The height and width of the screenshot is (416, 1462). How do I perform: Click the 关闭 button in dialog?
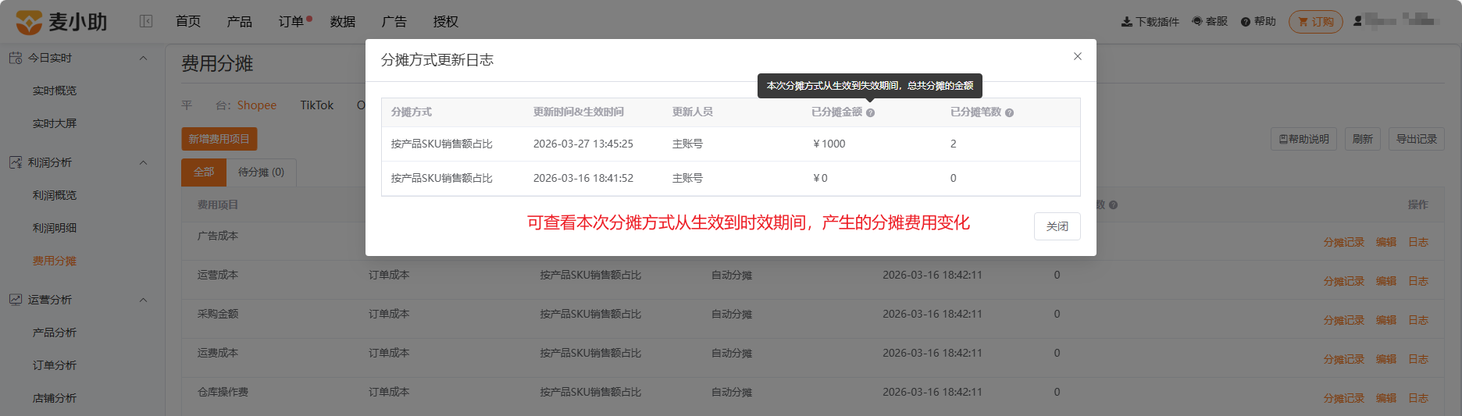1057,226
